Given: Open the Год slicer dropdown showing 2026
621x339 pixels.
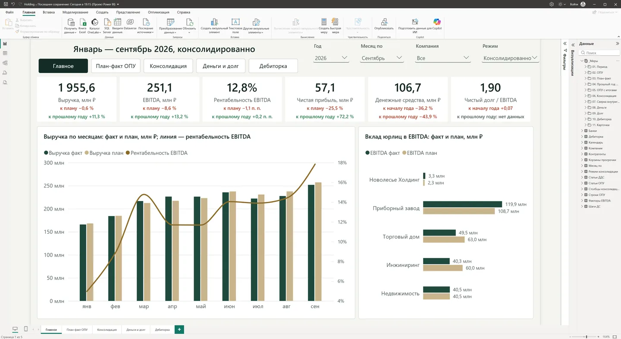Looking at the screenshot, I should point(331,58).
